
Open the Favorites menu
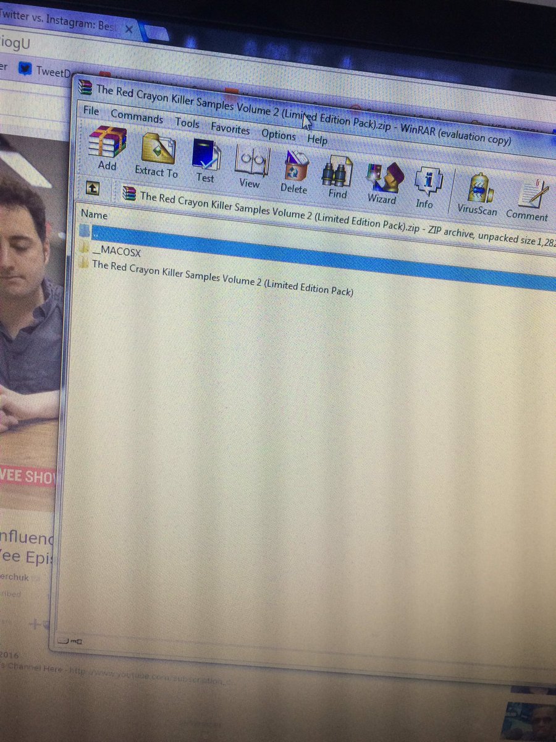pyautogui.click(x=230, y=128)
